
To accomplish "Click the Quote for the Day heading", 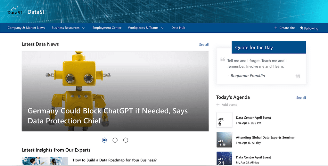I will [254, 47].
